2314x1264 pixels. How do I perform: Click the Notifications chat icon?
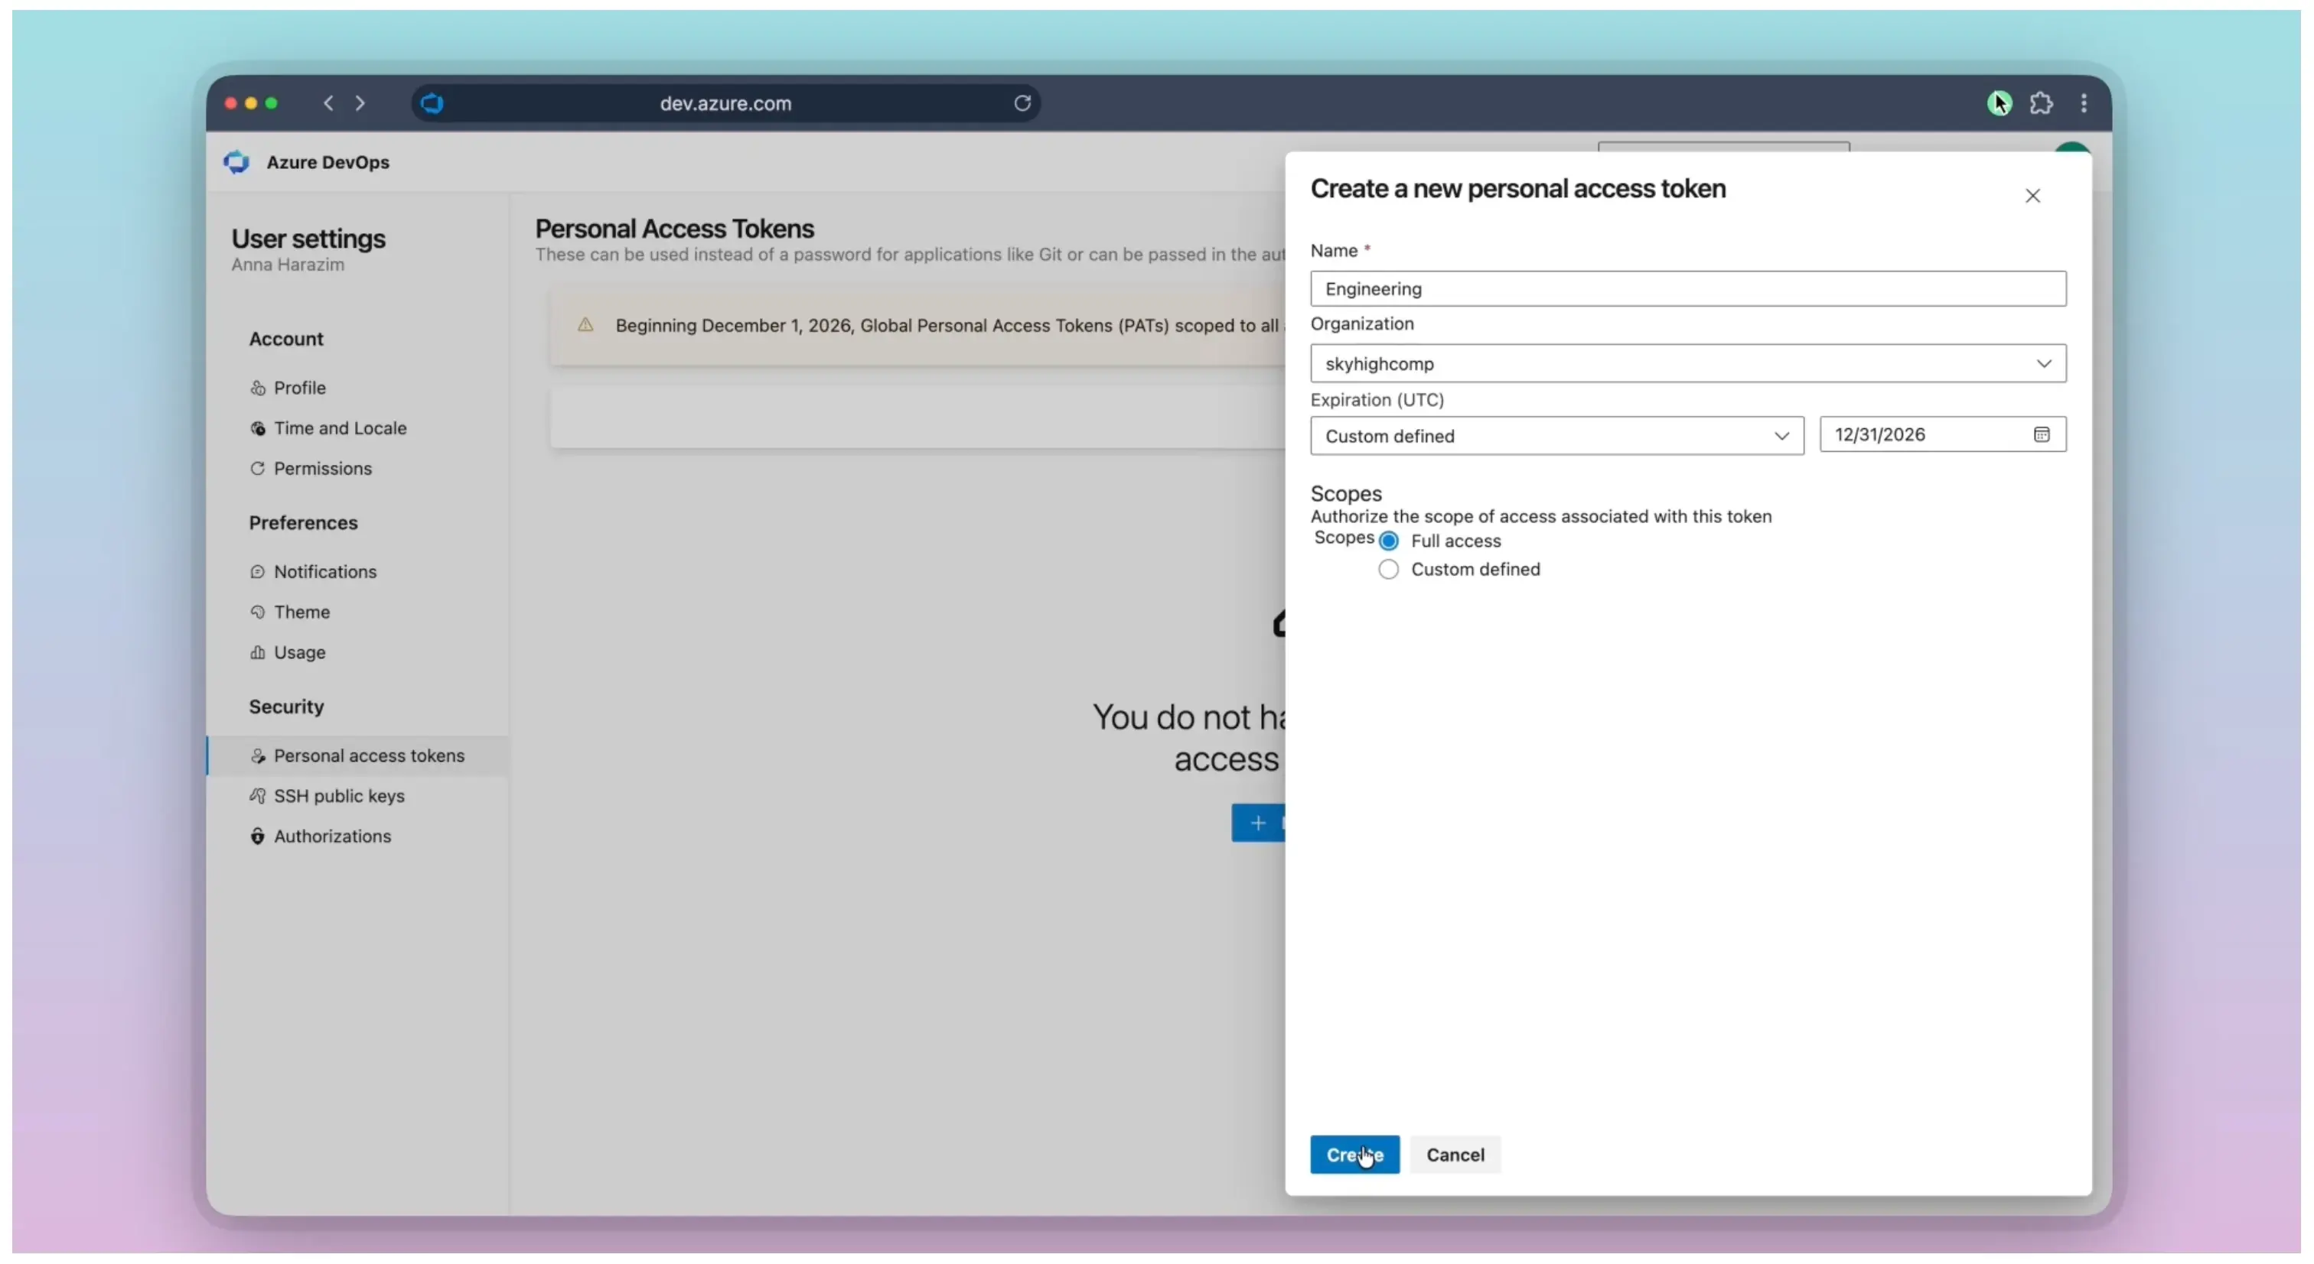pyautogui.click(x=258, y=572)
